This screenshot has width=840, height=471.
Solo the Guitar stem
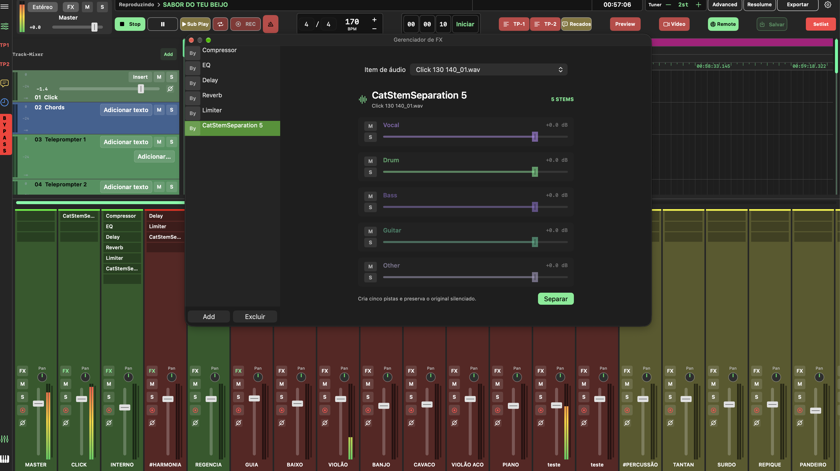click(370, 242)
